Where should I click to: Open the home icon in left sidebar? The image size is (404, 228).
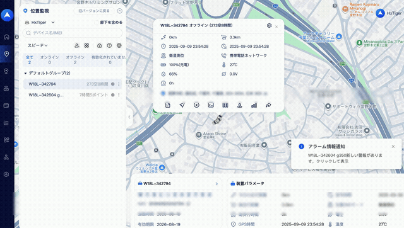(7, 37)
